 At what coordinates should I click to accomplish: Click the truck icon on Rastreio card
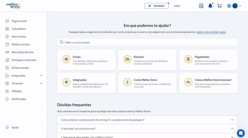click(127, 59)
